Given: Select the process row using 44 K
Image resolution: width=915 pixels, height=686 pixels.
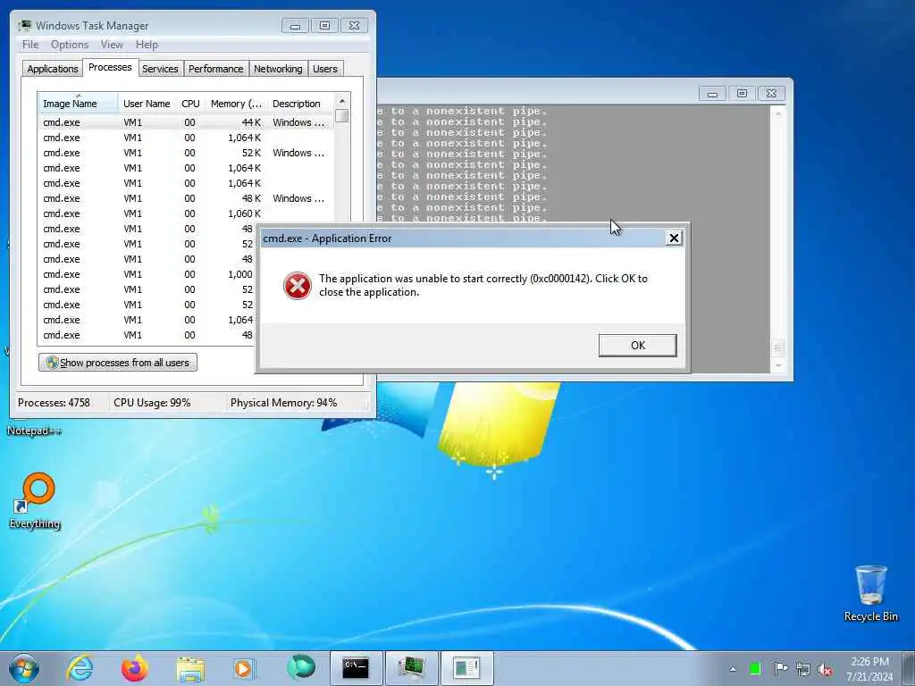Looking at the screenshot, I should [x=186, y=122].
